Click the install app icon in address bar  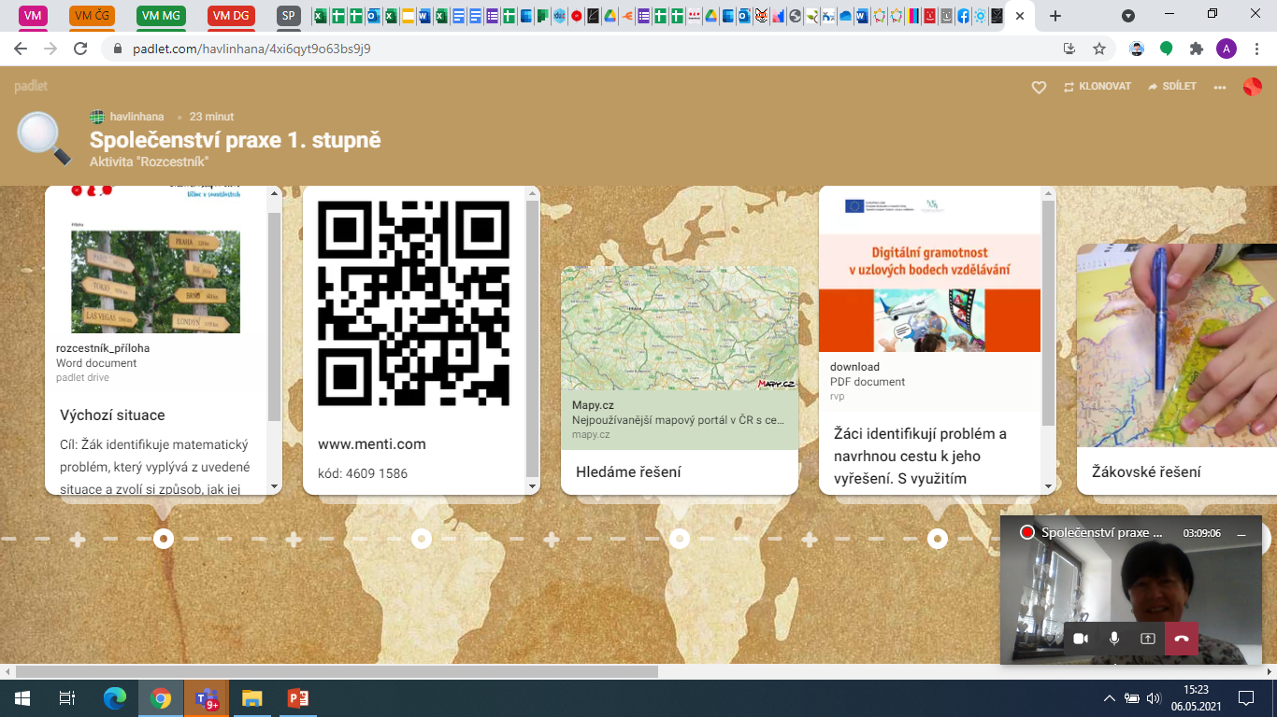[1069, 49]
